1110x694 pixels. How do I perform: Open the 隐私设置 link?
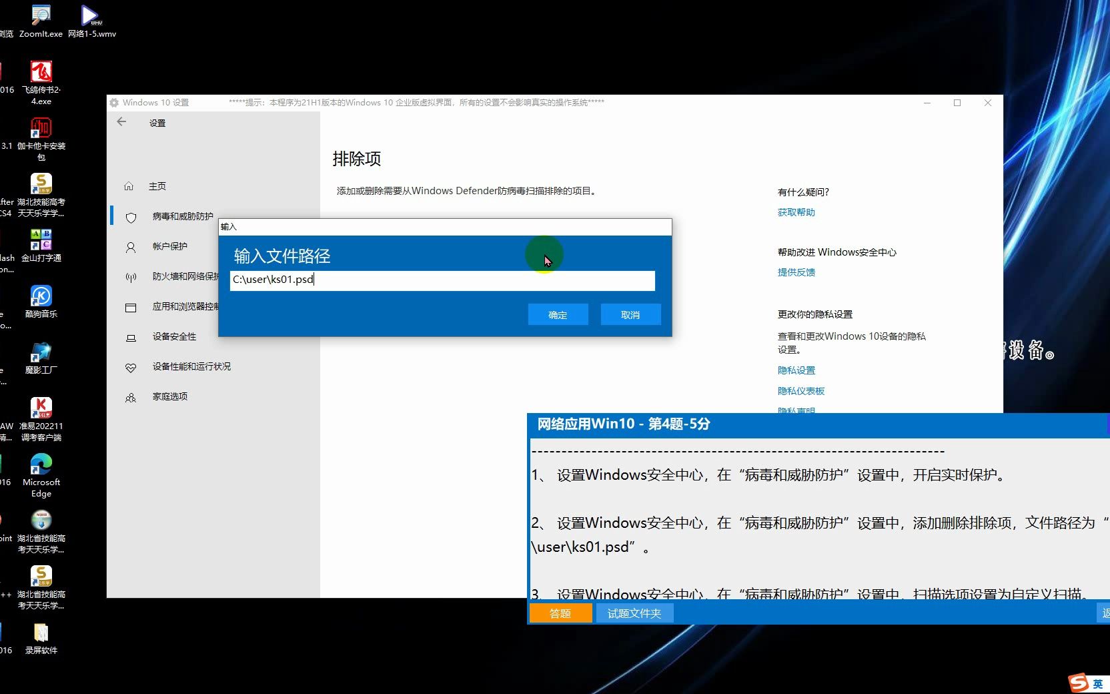tap(796, 370)
